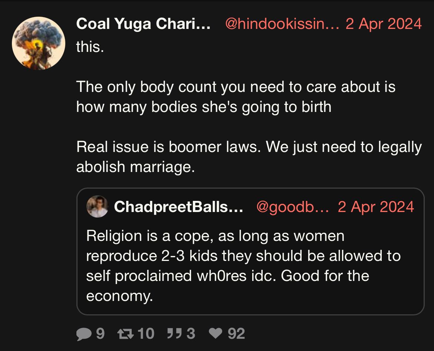Open the mushroom cloud profile avatar

coord(39,43)
